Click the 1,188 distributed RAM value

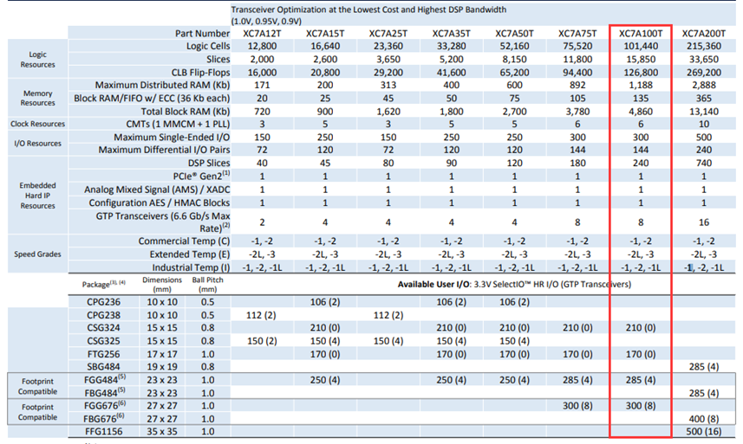(641, 85)
